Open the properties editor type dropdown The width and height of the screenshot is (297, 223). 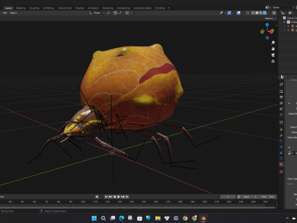283,77
